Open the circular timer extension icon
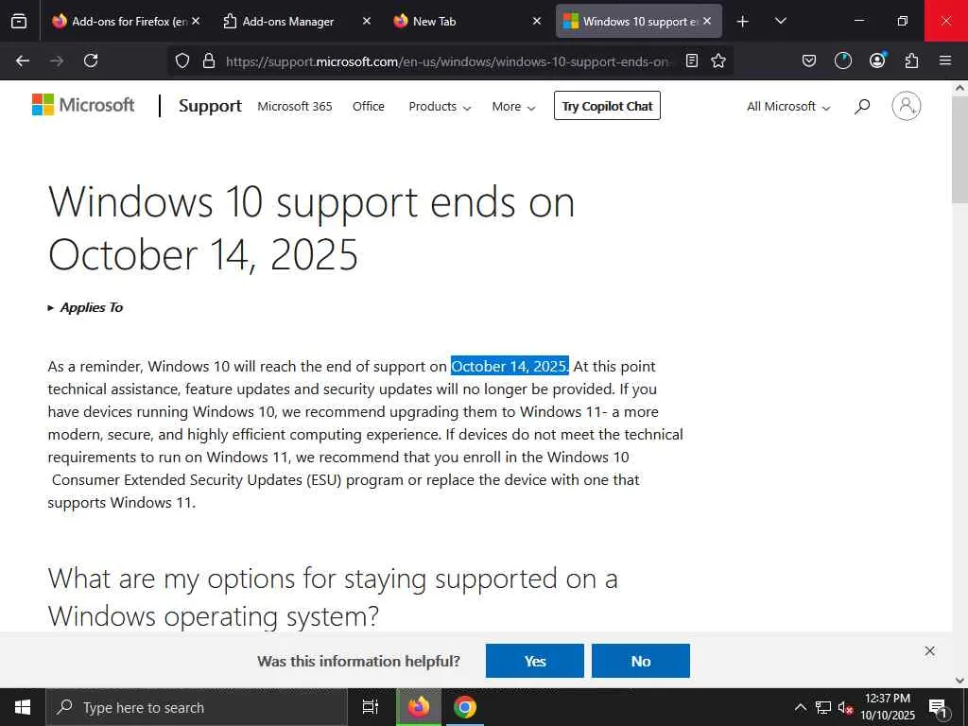 click(842, 60)
